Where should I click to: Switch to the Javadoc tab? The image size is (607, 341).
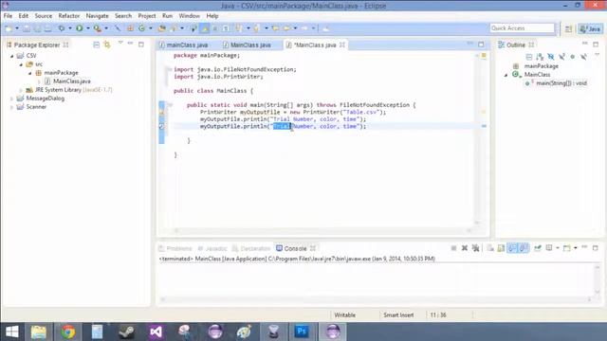click(x=212, y=248)
